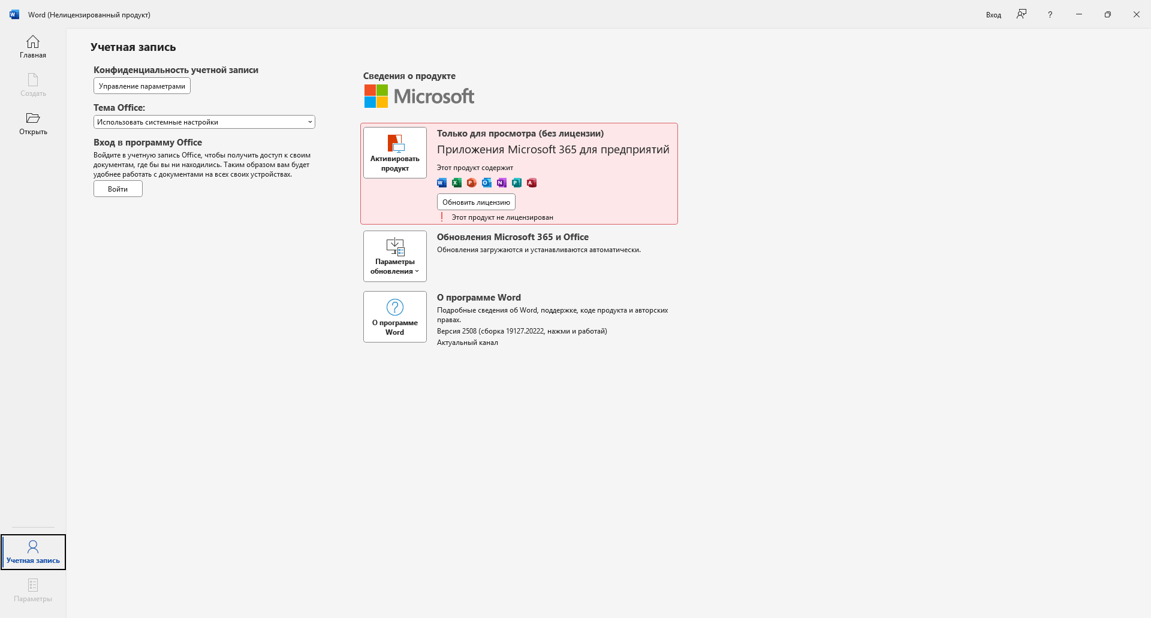Click the Outlook app icon
Screen dimensions: 1151x618
click(x=487, y=183)
